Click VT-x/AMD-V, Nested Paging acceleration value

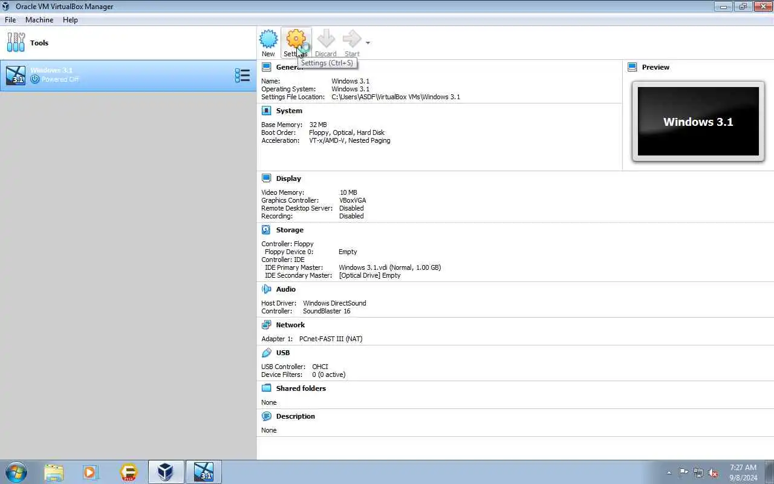tap(350, 140)
